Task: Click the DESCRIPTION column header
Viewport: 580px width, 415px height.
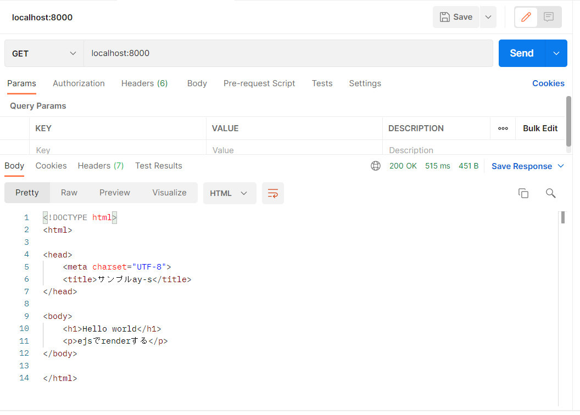Action: click(416, 128)
